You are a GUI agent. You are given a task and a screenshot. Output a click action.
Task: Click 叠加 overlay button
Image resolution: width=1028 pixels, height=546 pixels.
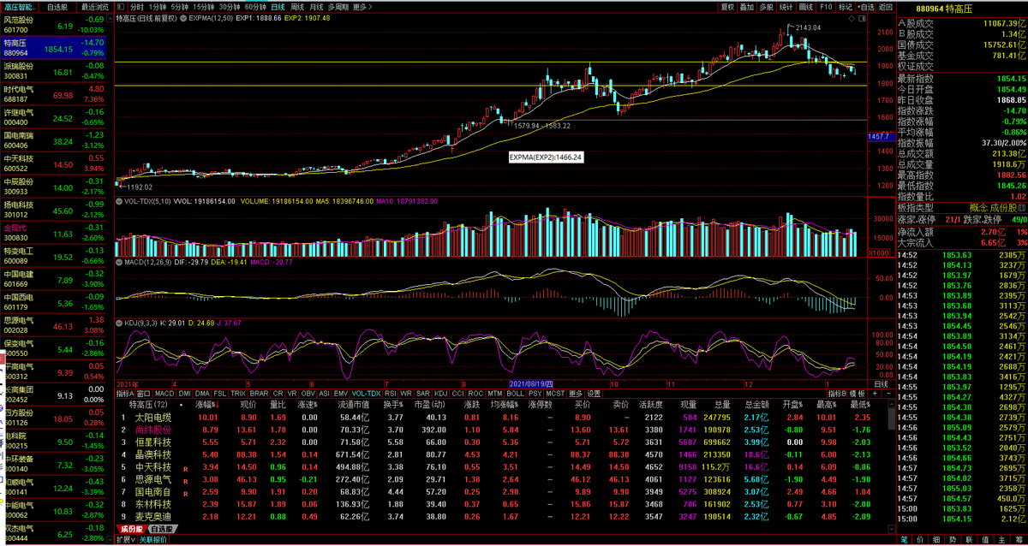coord(749,6)
